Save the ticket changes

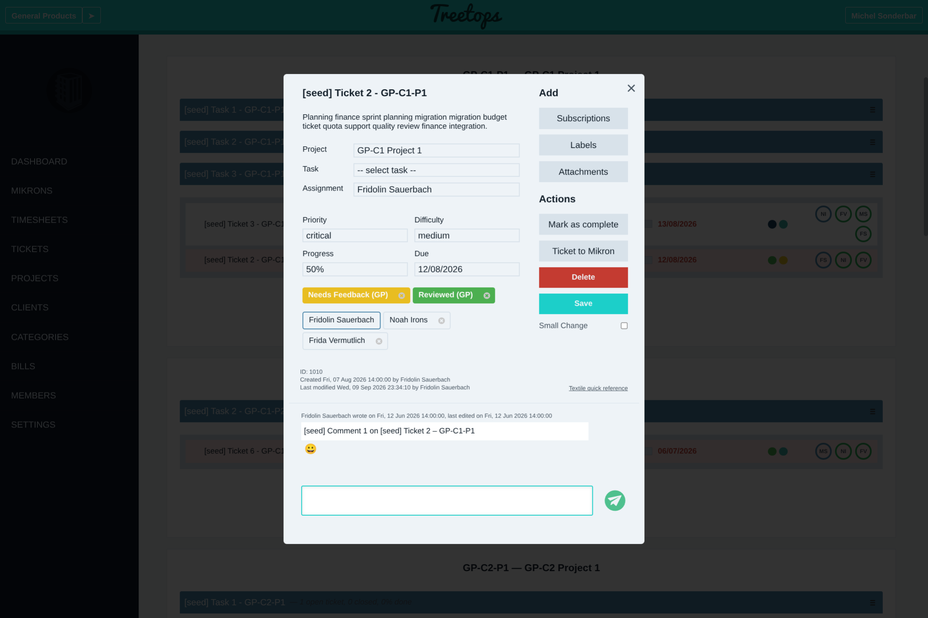click(x=583, y=304)
